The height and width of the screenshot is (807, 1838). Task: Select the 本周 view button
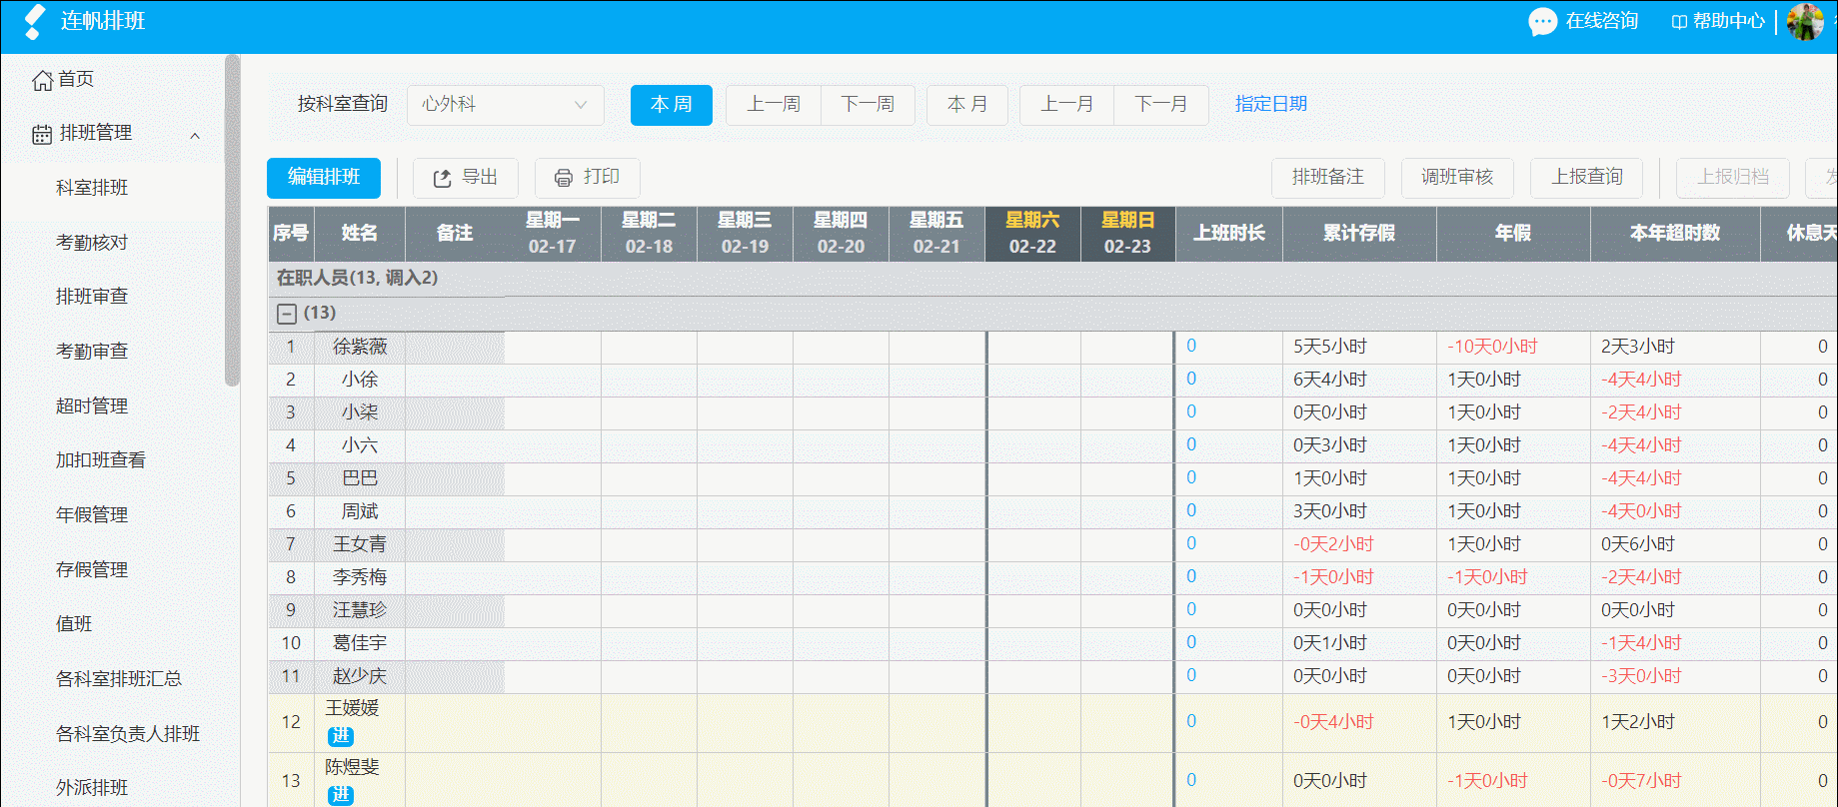coord(672,105)
